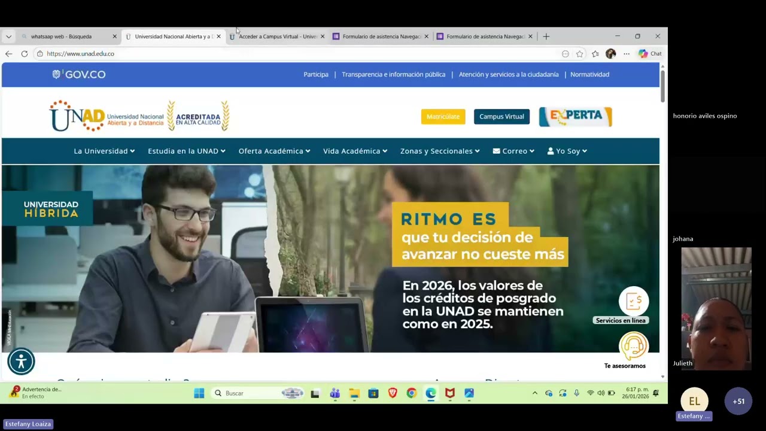Click the microphone icon in system tray
This screenshot has height=431, width=766.
(577, 393)
